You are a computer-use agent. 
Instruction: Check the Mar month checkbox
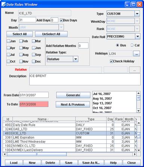33,41
